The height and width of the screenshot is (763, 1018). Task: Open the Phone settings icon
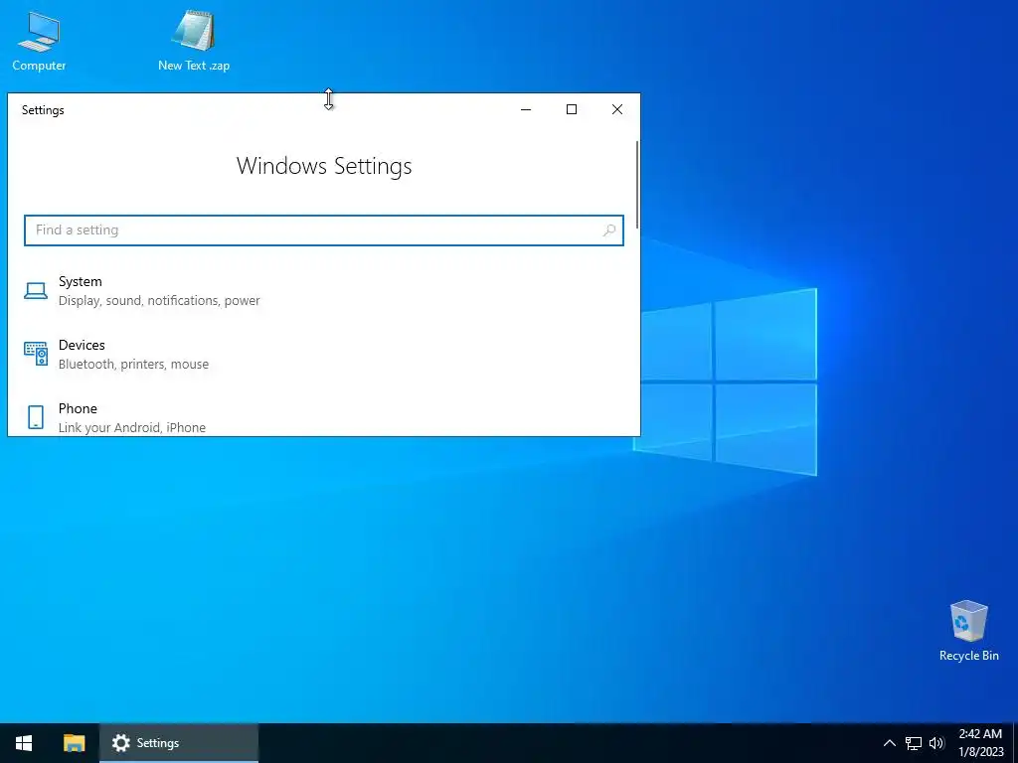click(36, 417)
